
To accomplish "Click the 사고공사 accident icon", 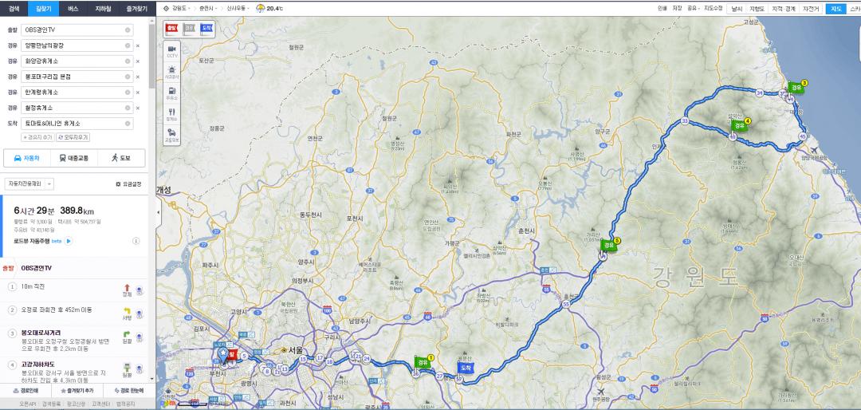I will point(172,73).
